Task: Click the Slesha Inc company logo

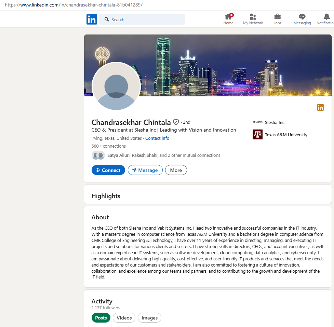Action: pos(257,122)
